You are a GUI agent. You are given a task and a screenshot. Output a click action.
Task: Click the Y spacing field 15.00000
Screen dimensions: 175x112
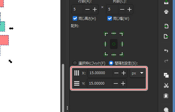pyautogui.click(x=99, y=83)
